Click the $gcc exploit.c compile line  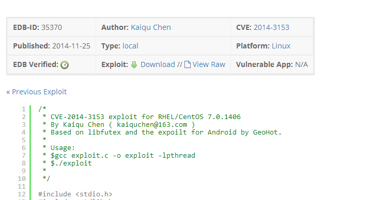[119, 156]
